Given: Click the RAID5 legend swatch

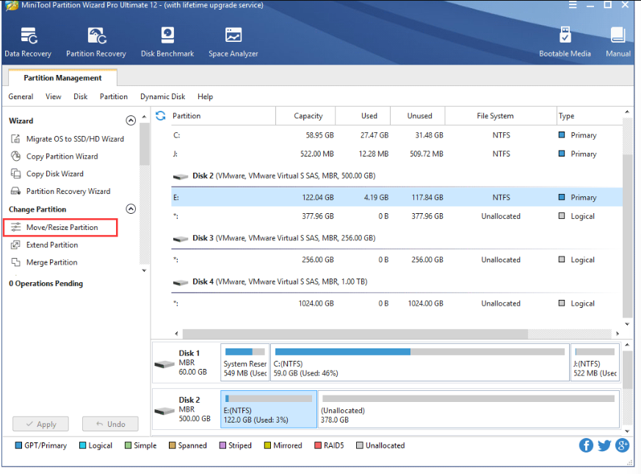Looking at the screenshot, I should (318, 445).
